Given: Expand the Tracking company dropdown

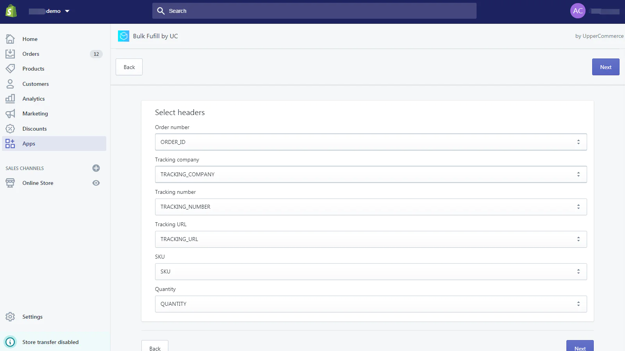Looking at the screenshot, I should pyautogui.click(x=370, y=174).
